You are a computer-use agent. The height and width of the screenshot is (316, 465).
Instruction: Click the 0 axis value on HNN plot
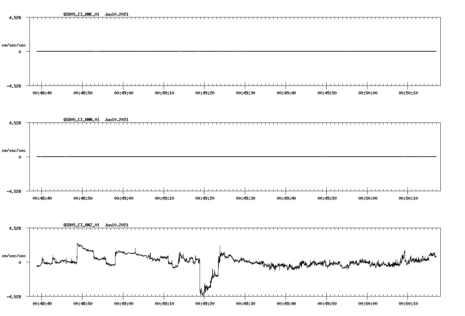tap(20, 157)
